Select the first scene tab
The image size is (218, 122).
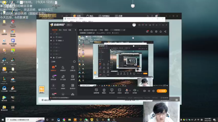[x=55, y=30]
